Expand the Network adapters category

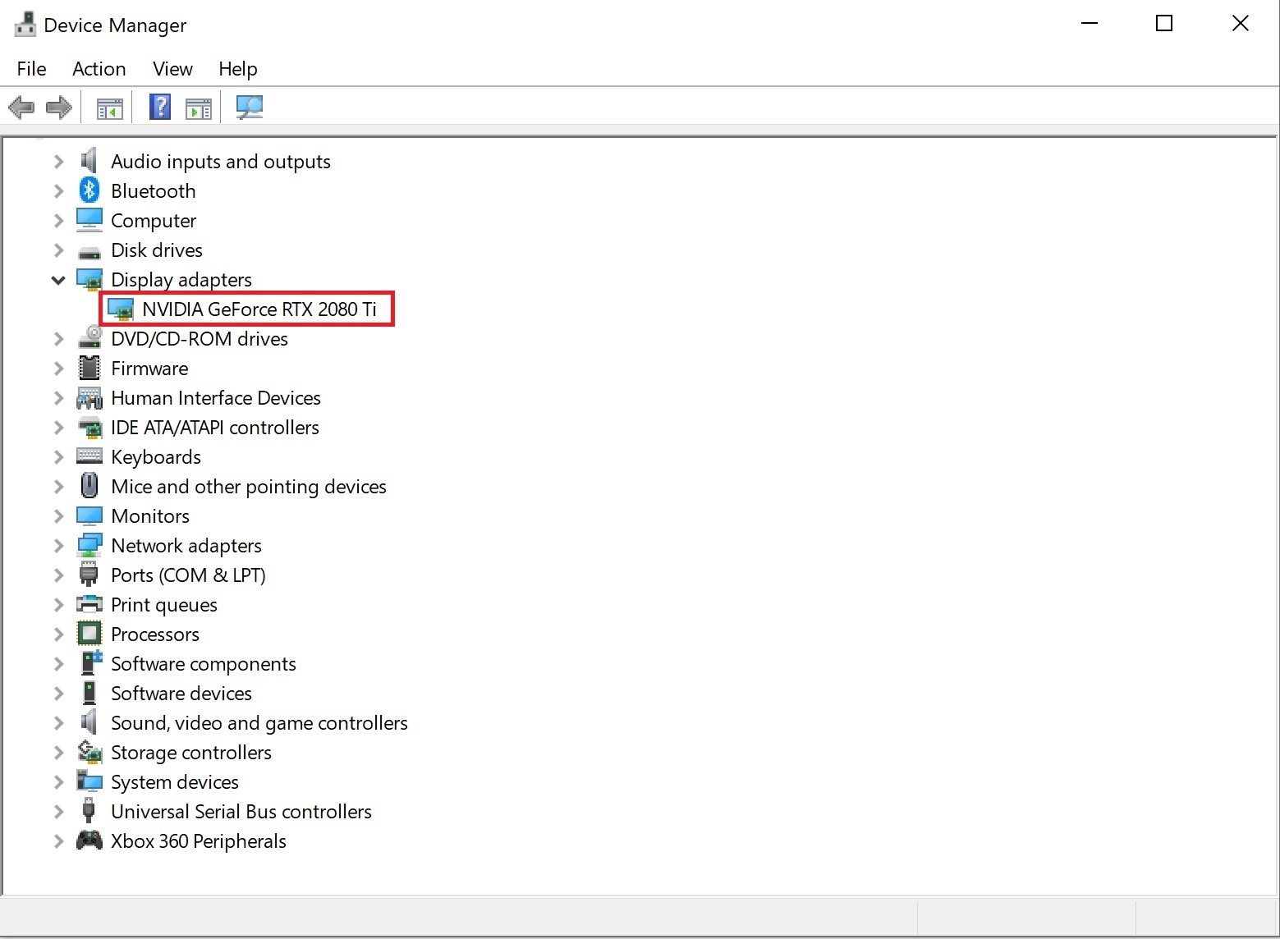[x=57, y=545]
